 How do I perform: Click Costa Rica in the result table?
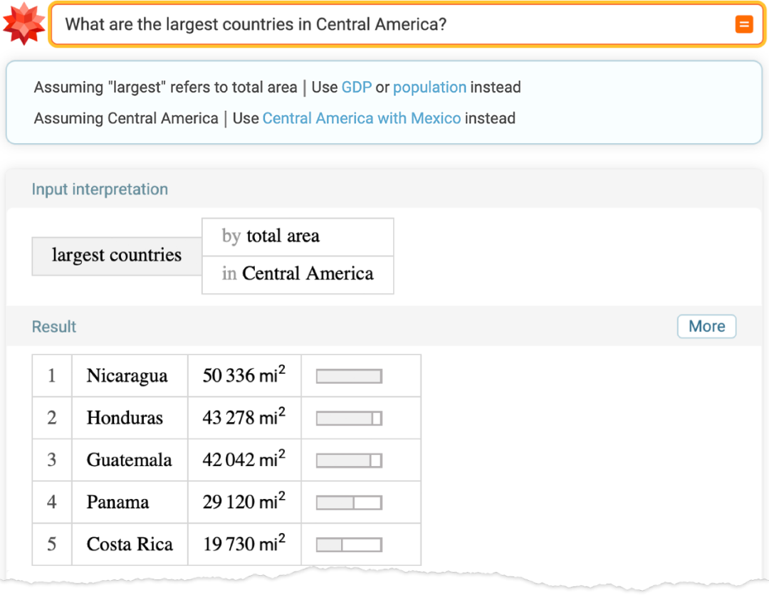coord(130,544)
